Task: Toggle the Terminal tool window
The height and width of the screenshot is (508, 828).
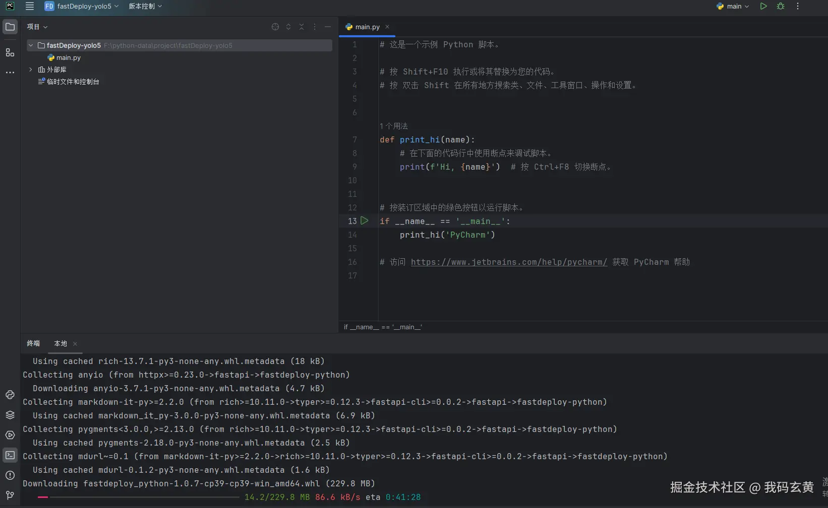Action: point(10,455)
